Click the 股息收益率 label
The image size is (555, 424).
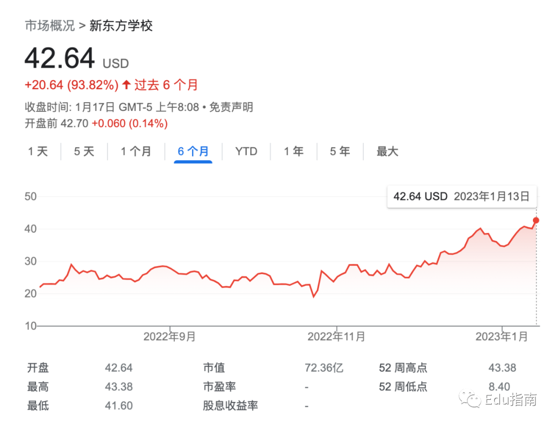click(x=230, y=405)
